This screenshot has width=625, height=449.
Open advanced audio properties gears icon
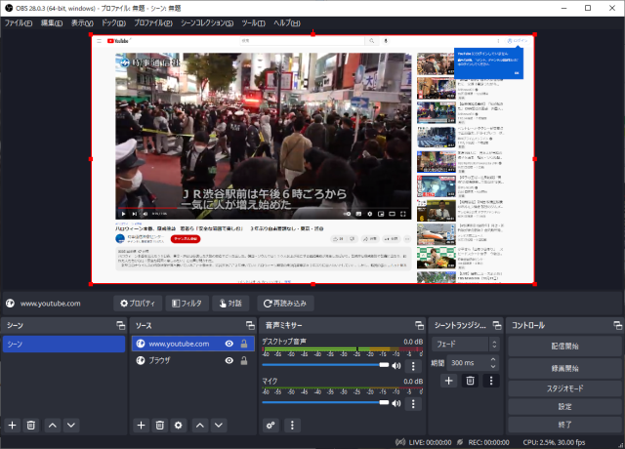point(271,426)
